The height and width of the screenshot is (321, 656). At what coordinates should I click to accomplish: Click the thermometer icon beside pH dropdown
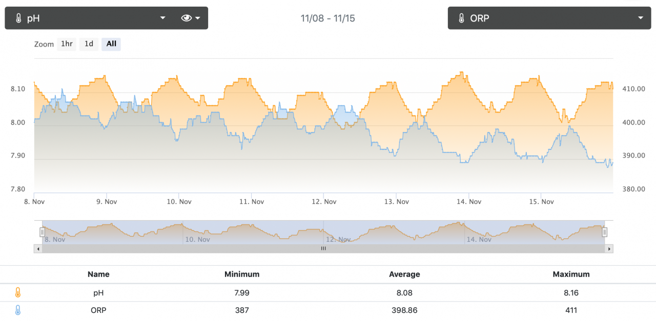point(18,18)
